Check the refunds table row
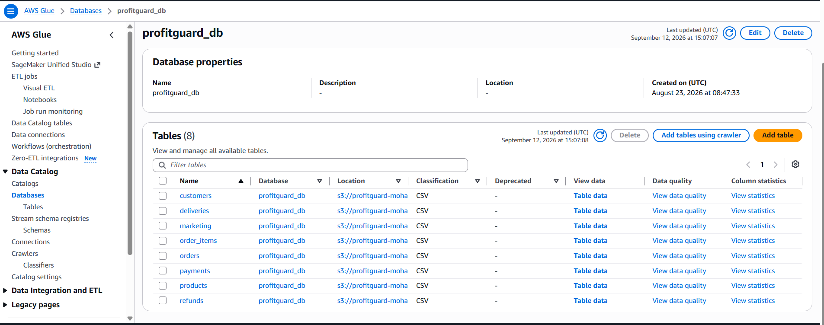The image size is (824, 325). (163, 300)
